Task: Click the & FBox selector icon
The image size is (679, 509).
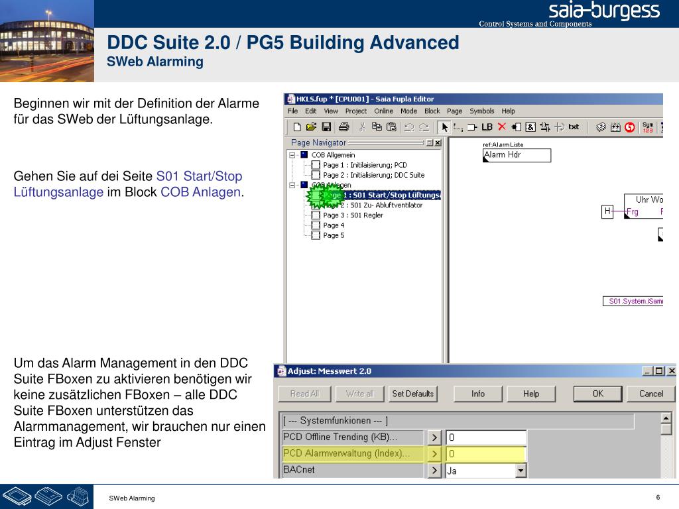Action: [x=530, y=127]
